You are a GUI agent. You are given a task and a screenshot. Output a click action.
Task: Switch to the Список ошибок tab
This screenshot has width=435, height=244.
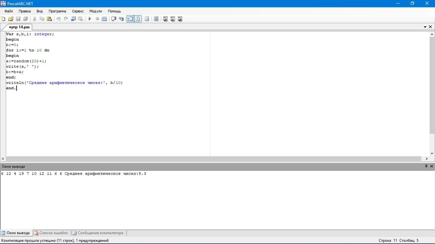click(51, 233)
